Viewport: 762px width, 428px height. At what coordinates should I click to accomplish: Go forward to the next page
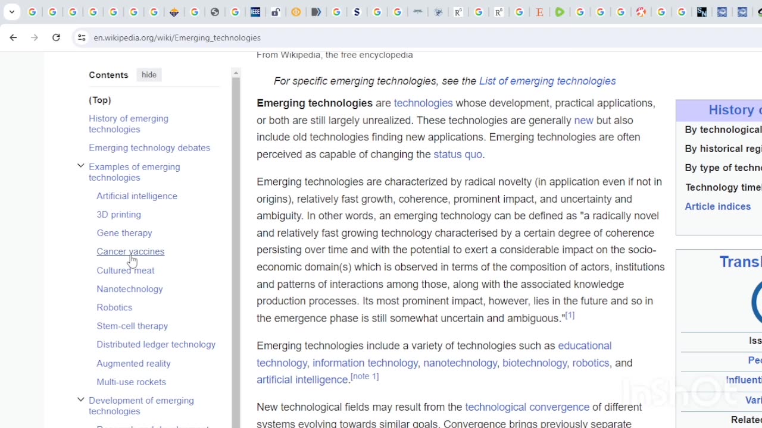35,37
